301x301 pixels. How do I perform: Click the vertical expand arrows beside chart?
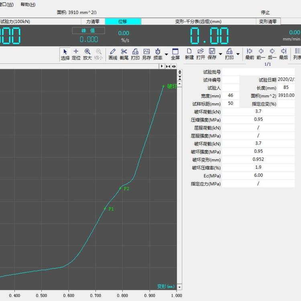[180, 72]
